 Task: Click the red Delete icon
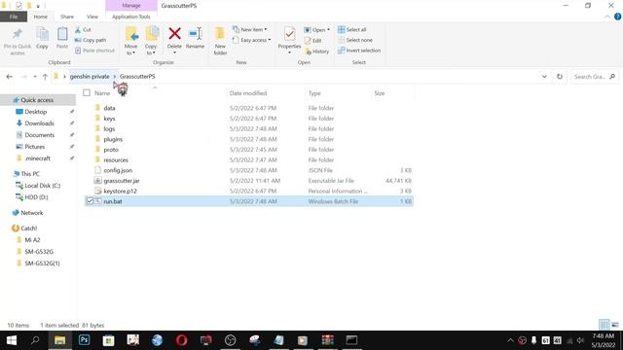pos(174,34)
